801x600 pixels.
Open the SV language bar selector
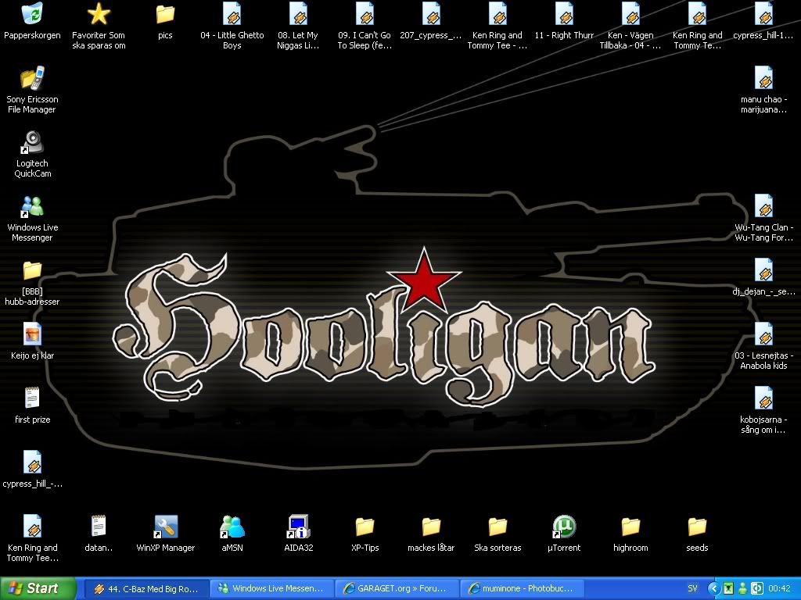(692, 588)
